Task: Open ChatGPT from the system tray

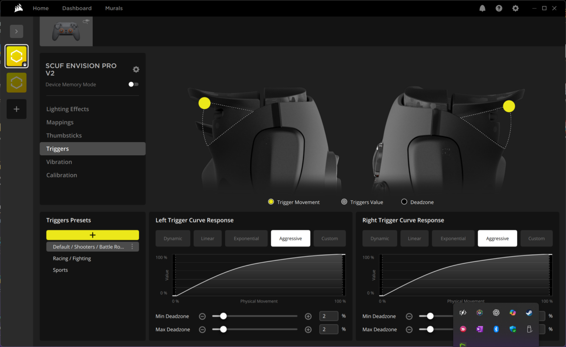Action: (x=496, y=313)
